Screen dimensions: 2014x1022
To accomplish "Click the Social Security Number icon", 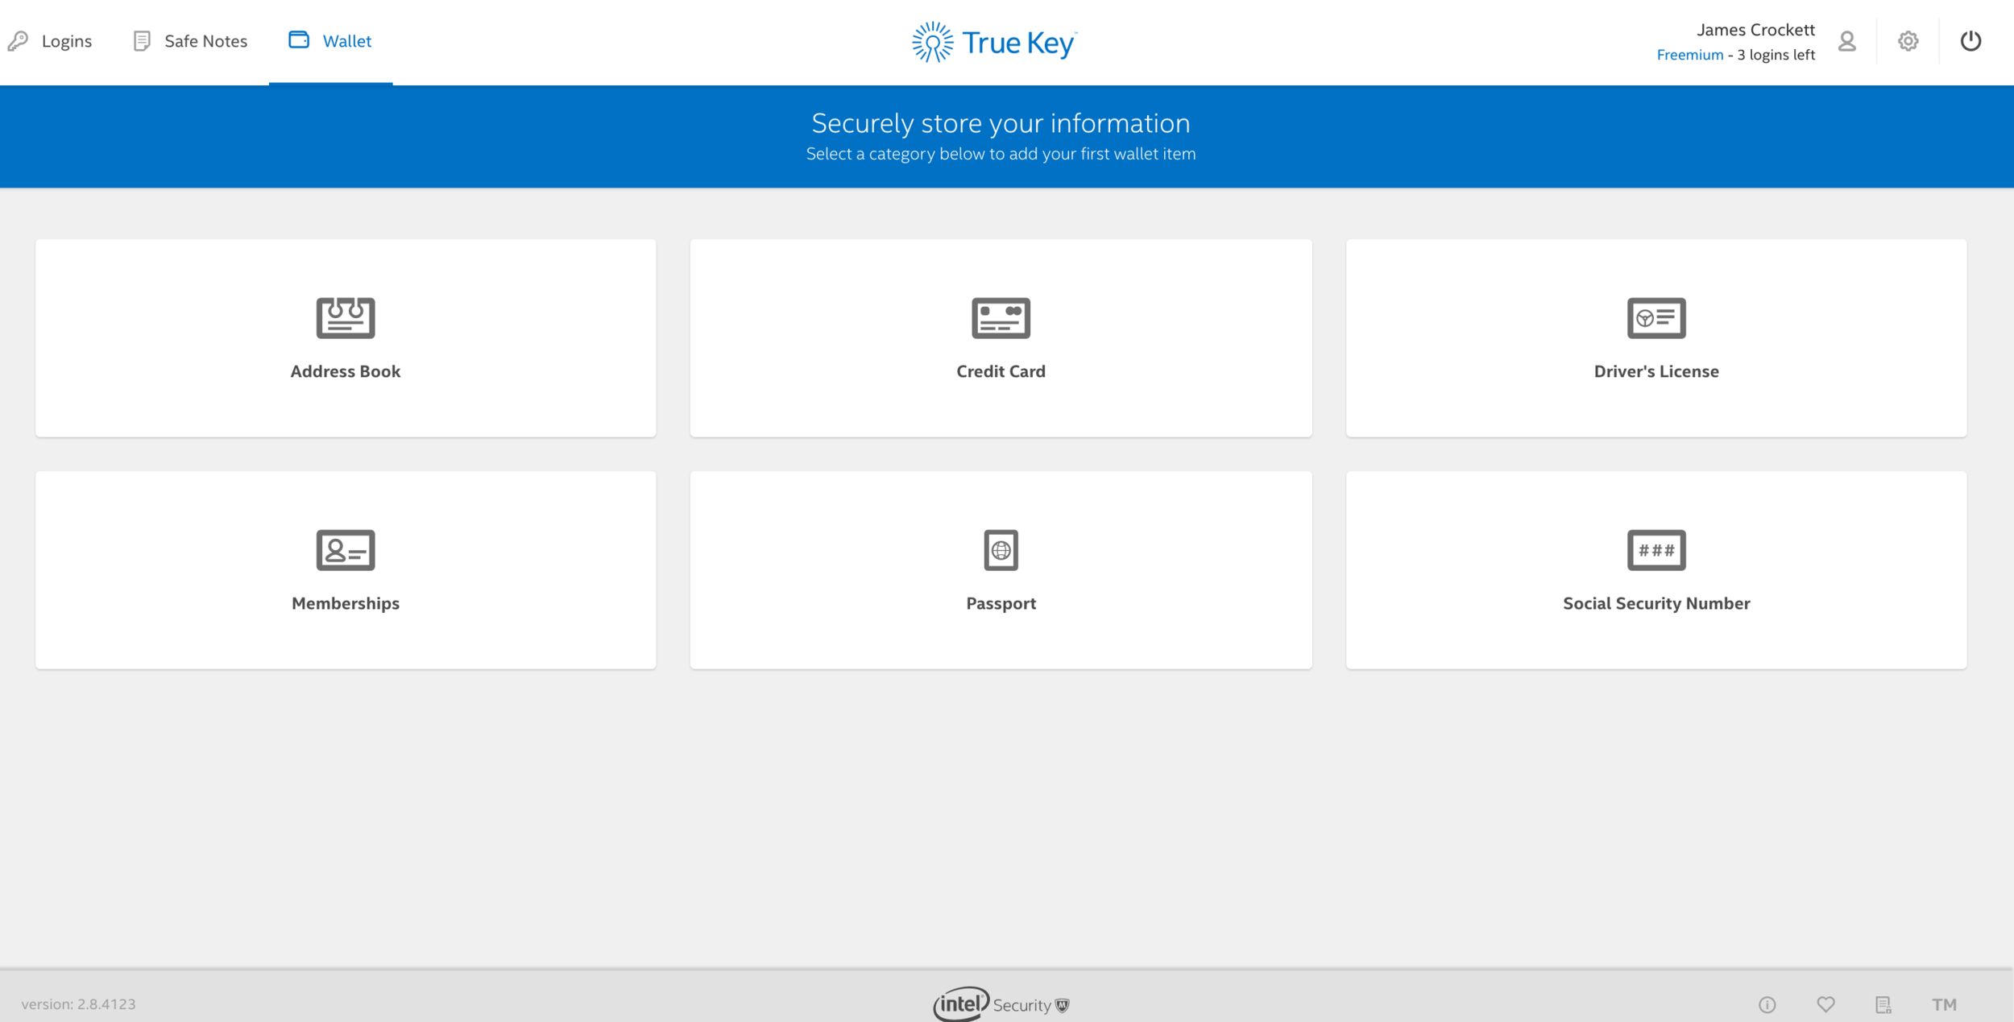I will [1656, 550].
